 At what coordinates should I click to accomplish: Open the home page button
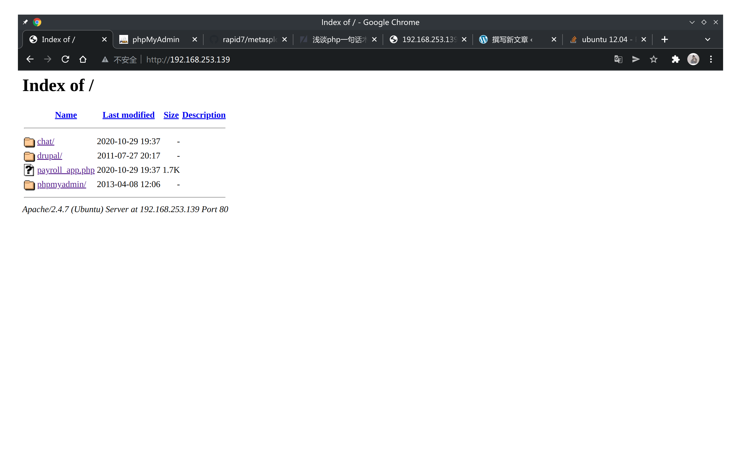(x=83, y=59)
